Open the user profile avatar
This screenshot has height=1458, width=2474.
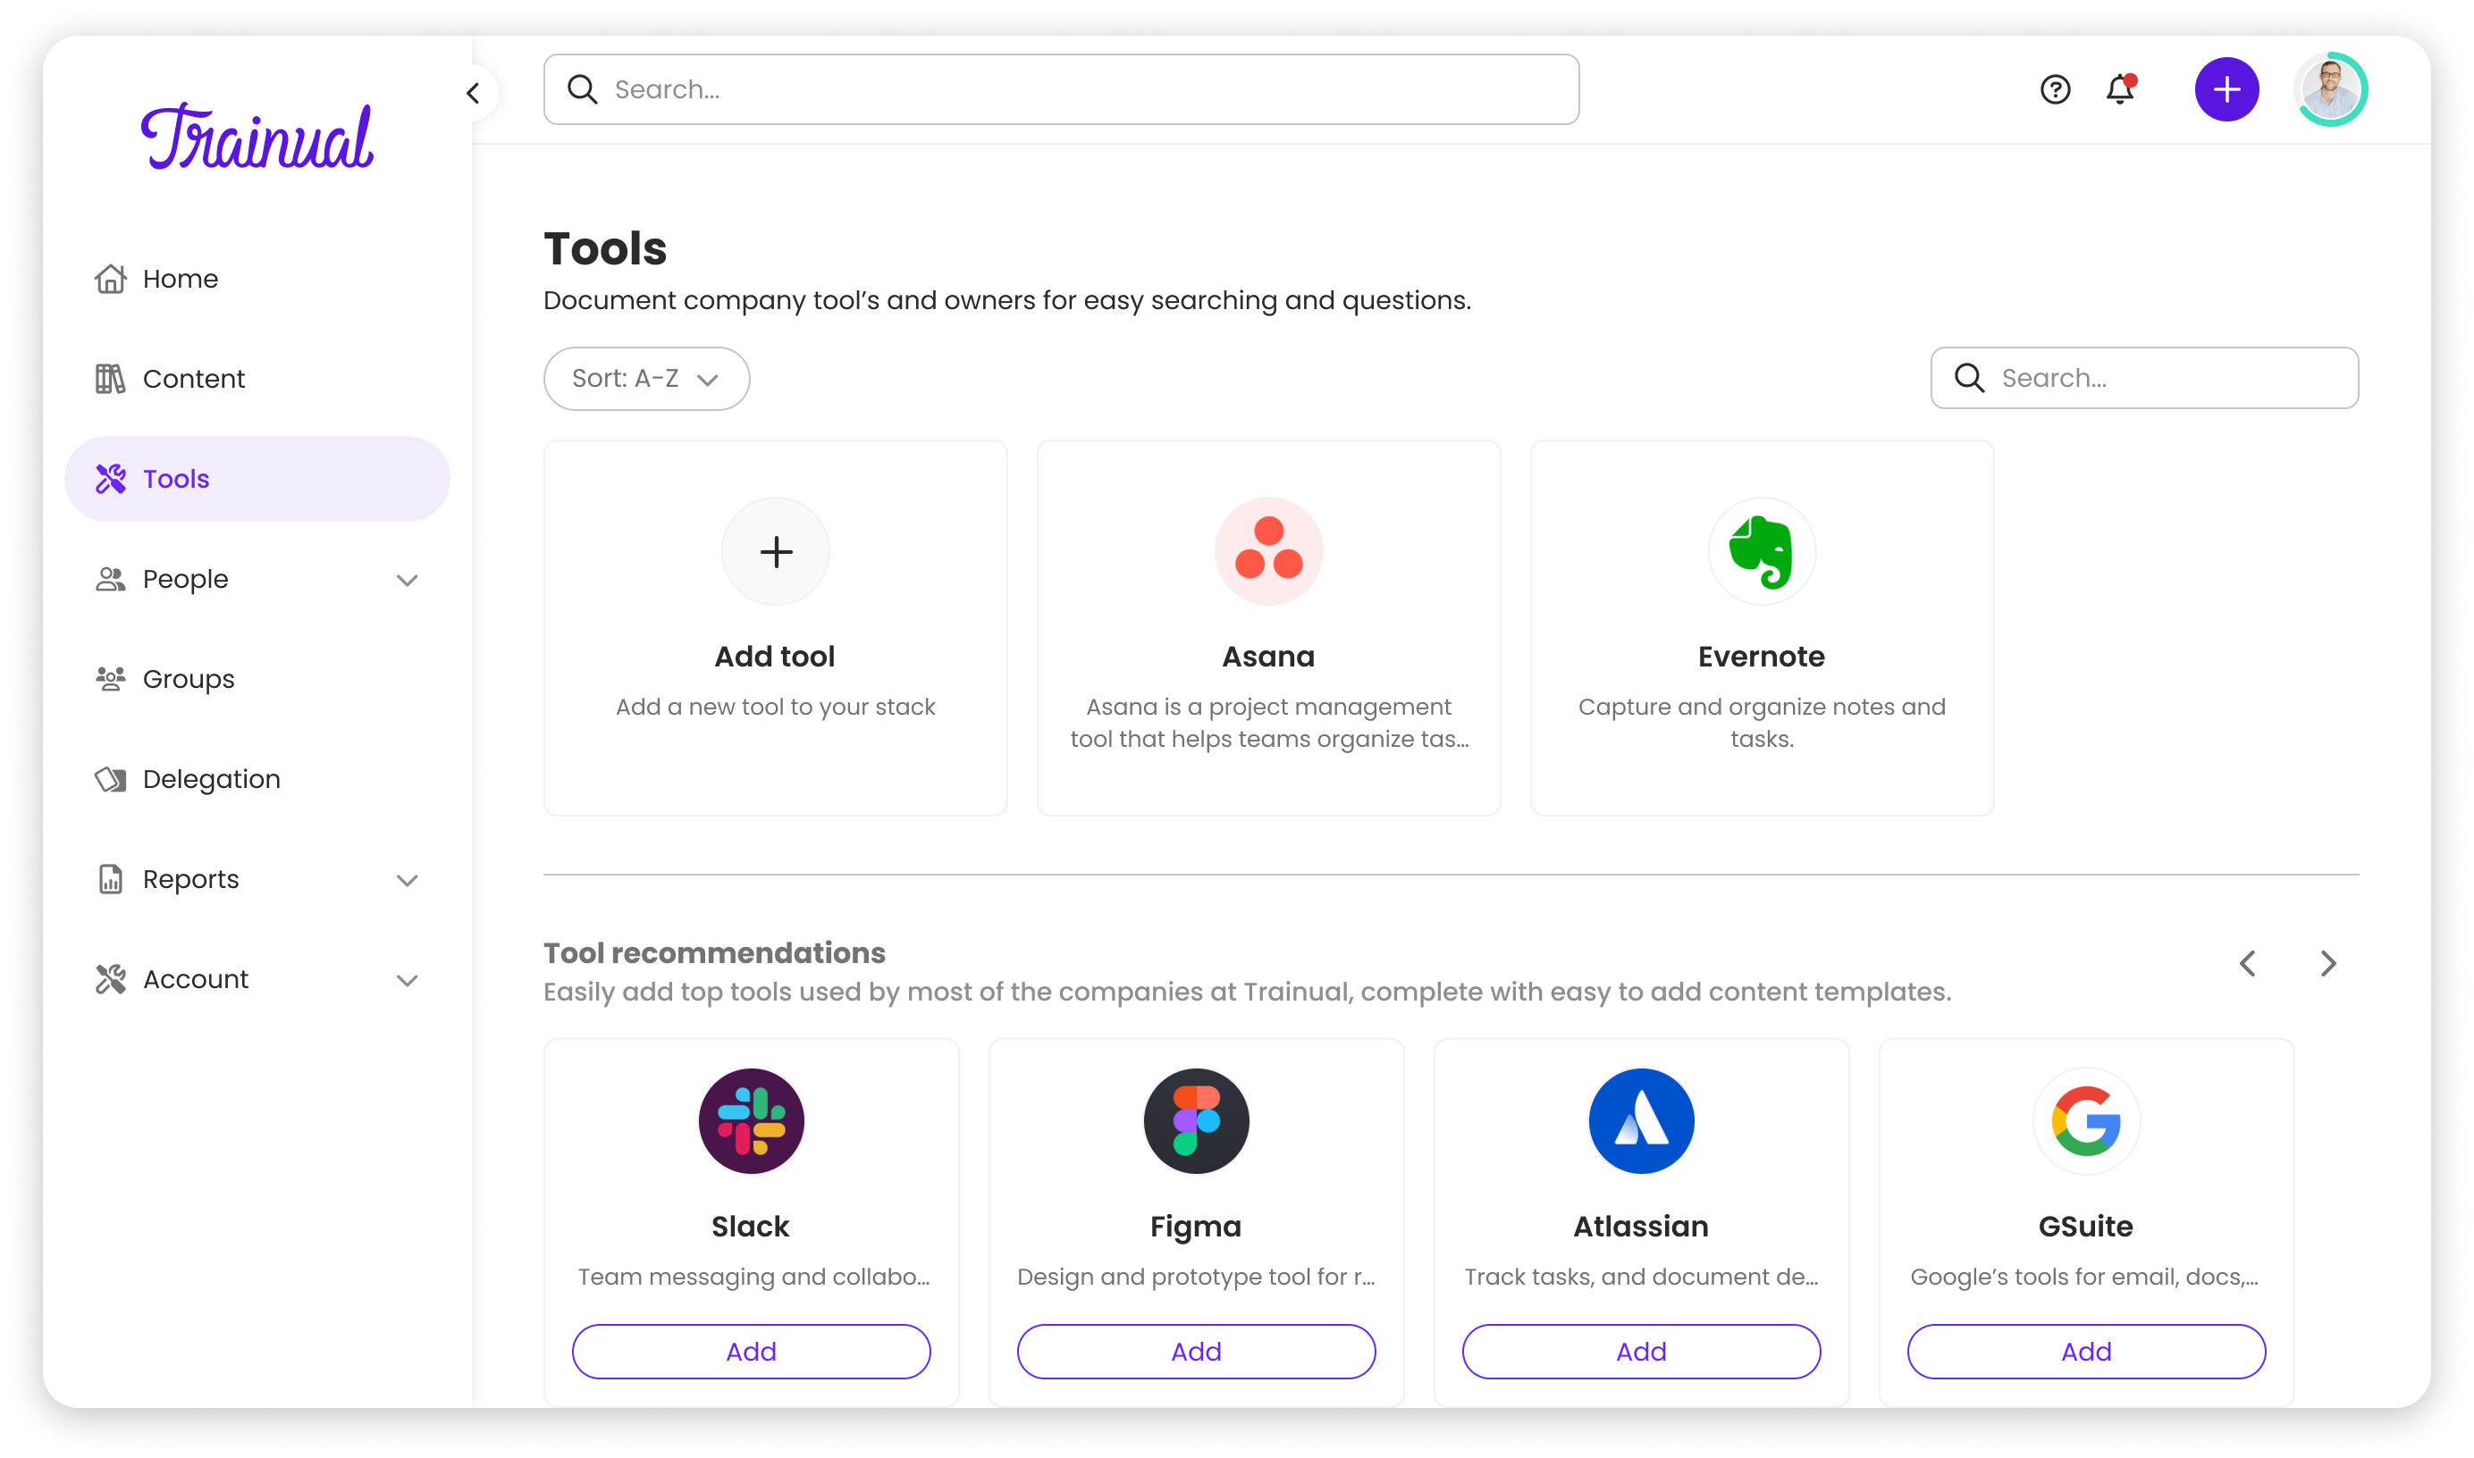(2330, 89)
